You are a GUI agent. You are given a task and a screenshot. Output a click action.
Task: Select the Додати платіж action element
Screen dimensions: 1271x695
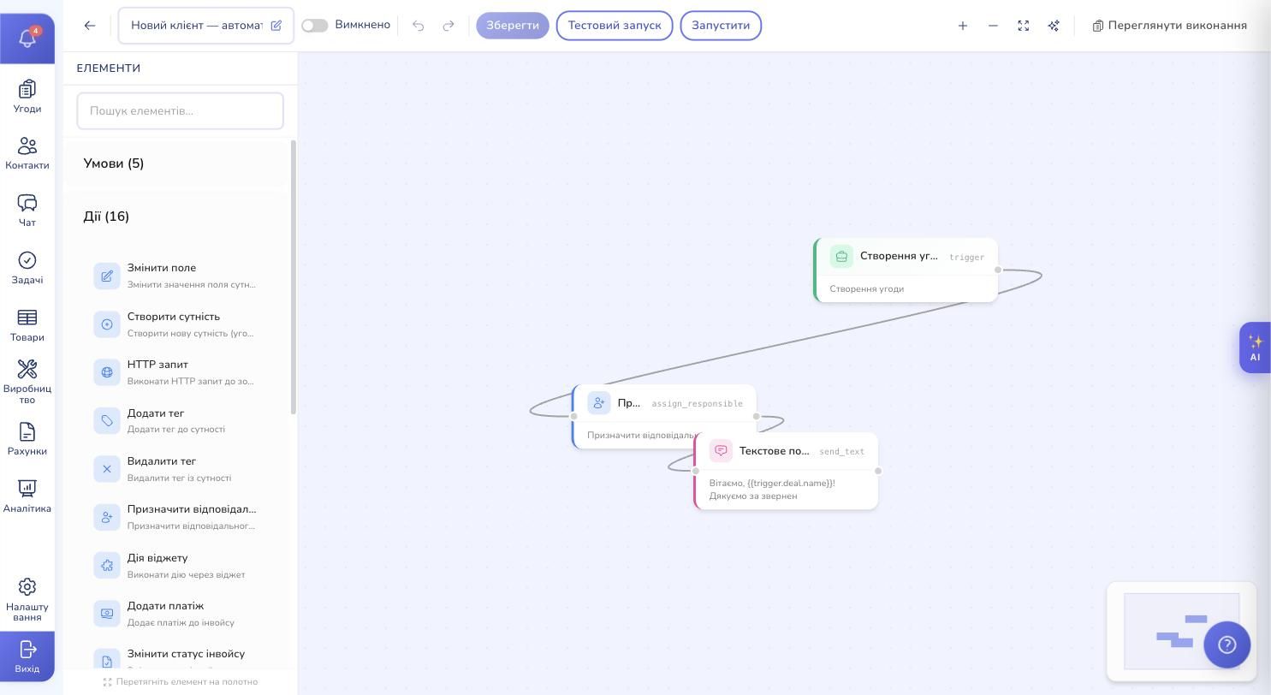[x=177, y=614]
